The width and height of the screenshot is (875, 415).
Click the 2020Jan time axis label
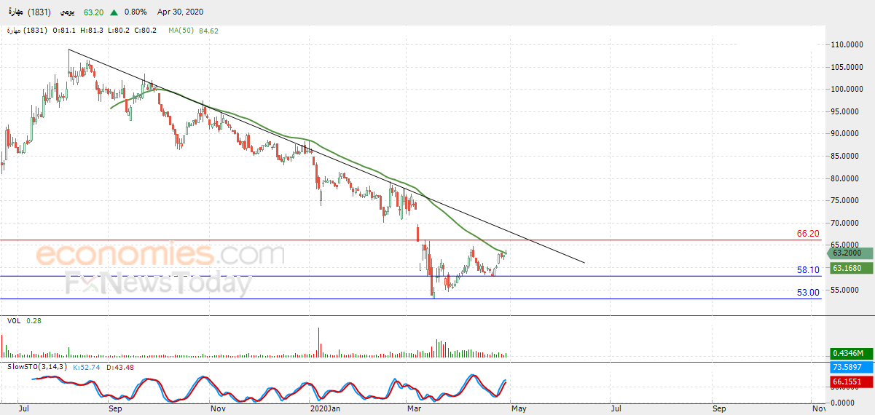click(324, 409)
